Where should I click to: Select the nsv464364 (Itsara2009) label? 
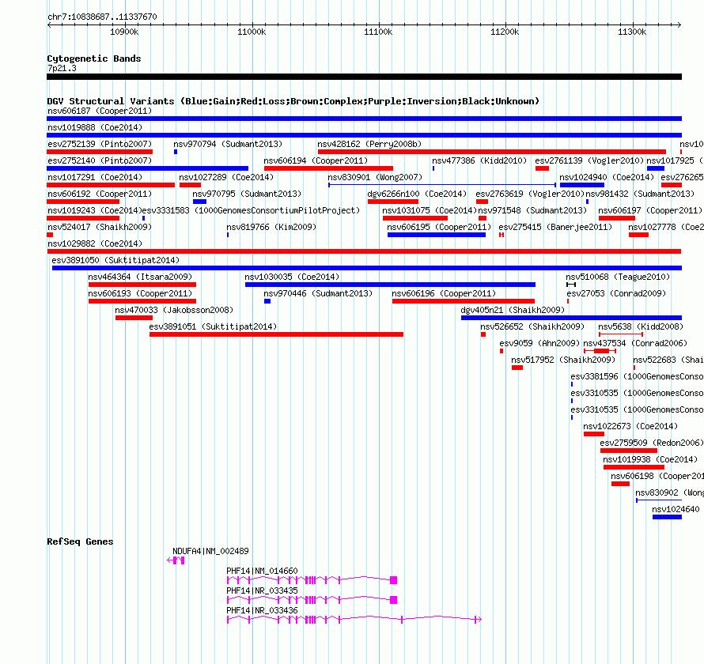[140, 277]
